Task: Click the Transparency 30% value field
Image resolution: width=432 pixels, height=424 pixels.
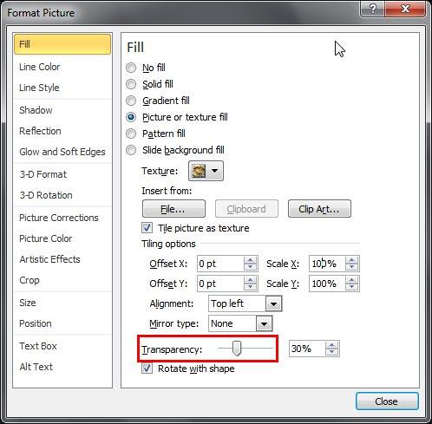Action: click(x=307, y=349)
